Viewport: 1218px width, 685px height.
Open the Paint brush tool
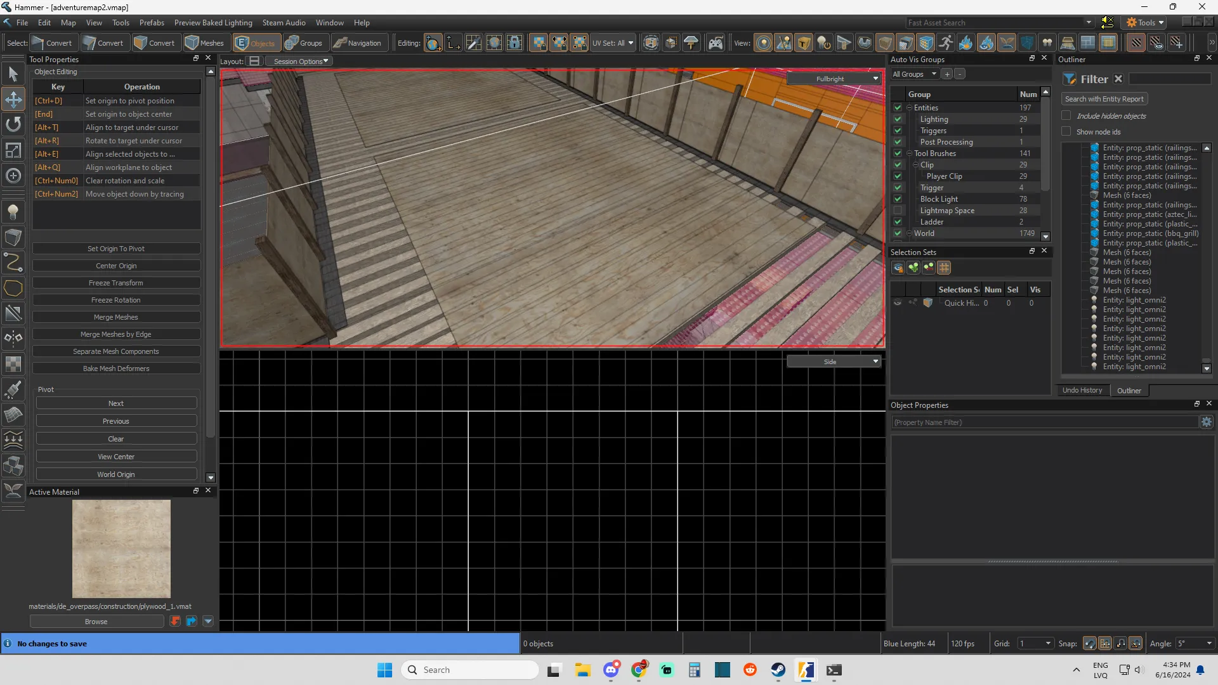point(13,389)
